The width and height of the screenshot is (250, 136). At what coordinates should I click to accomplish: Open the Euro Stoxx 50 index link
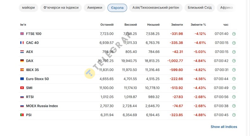tap(37, 79)
